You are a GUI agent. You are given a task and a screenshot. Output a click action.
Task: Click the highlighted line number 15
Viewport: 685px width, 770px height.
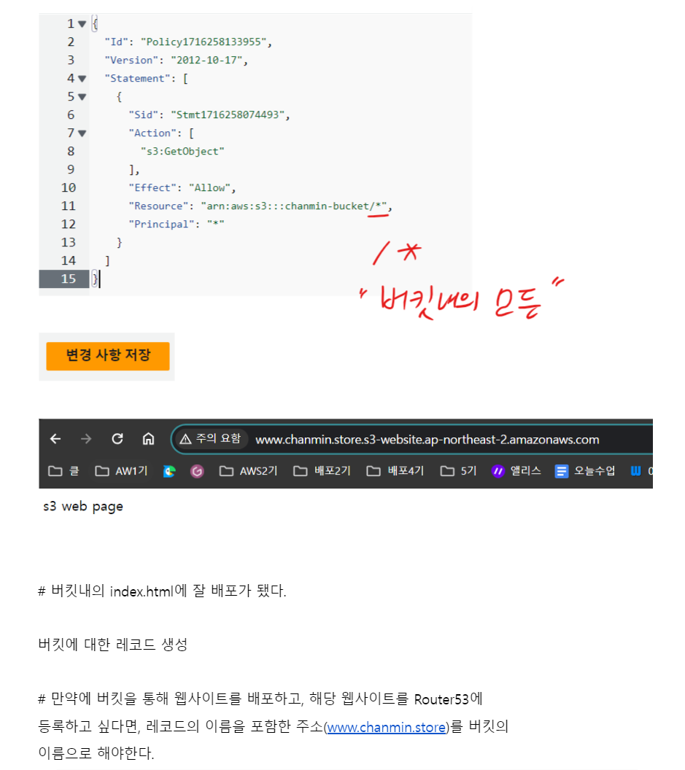click(x=69, y=279)
